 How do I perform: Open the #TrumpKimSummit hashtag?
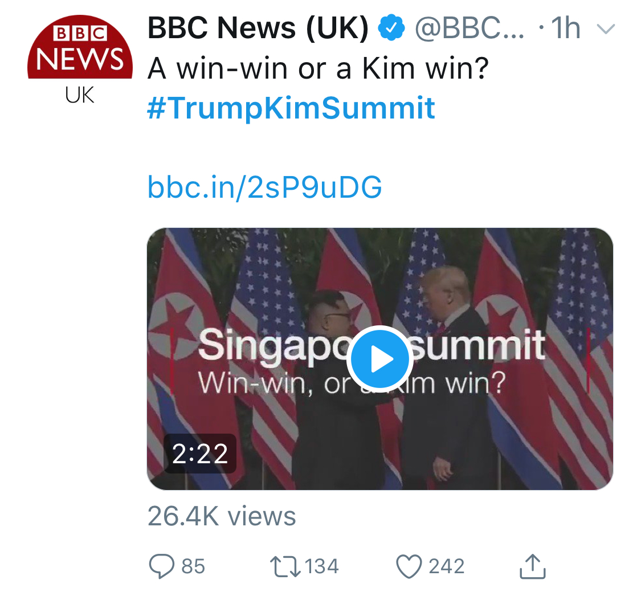tap(291, 108)
